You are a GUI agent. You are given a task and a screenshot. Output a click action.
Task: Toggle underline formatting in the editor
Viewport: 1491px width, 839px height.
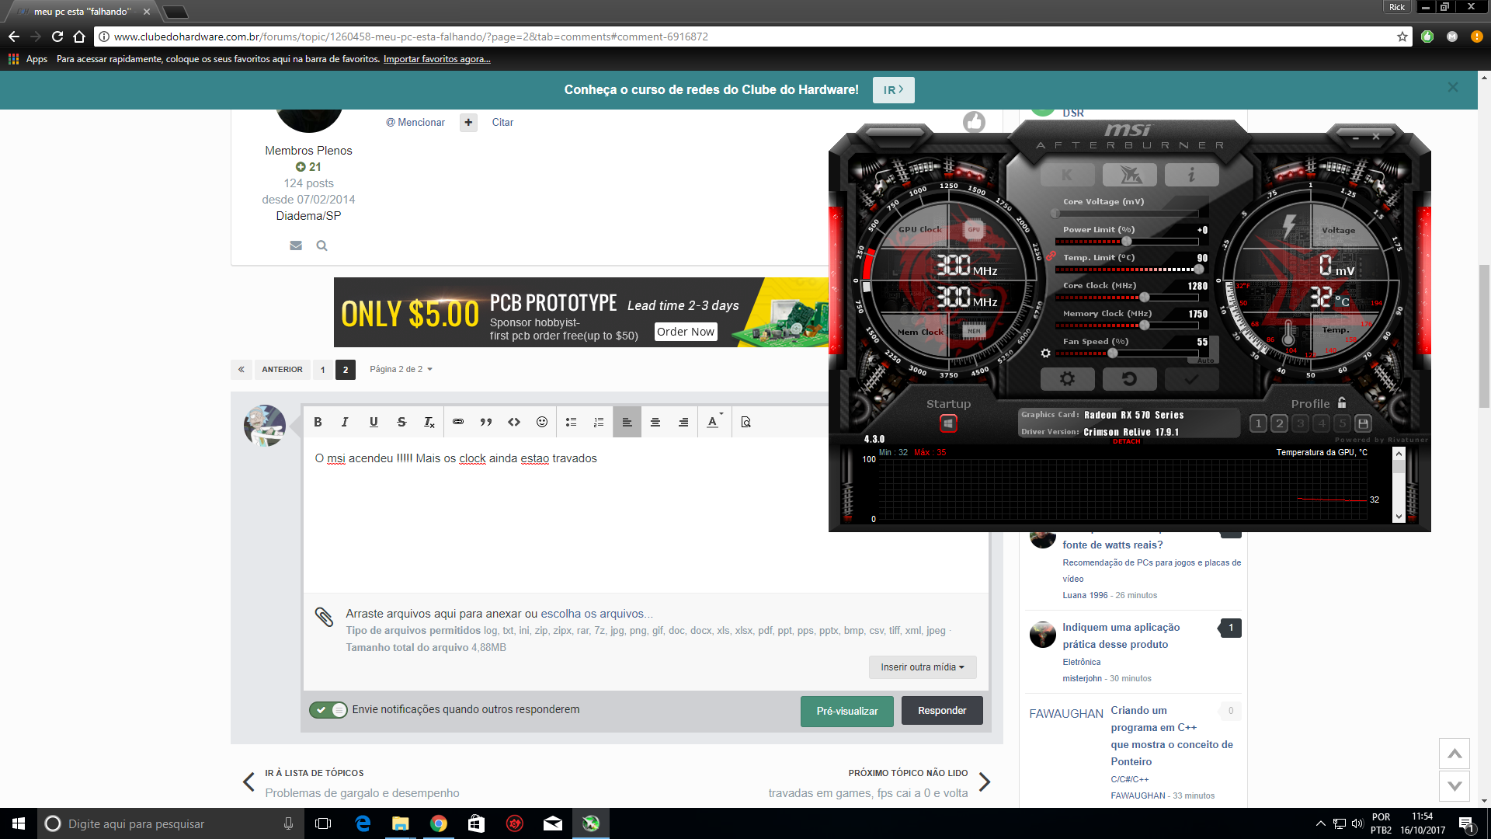374,422
